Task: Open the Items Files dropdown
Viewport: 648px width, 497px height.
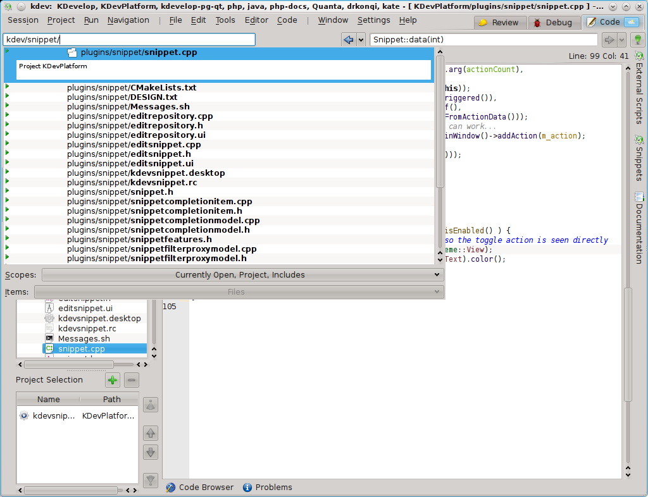Action: point(239,292)
